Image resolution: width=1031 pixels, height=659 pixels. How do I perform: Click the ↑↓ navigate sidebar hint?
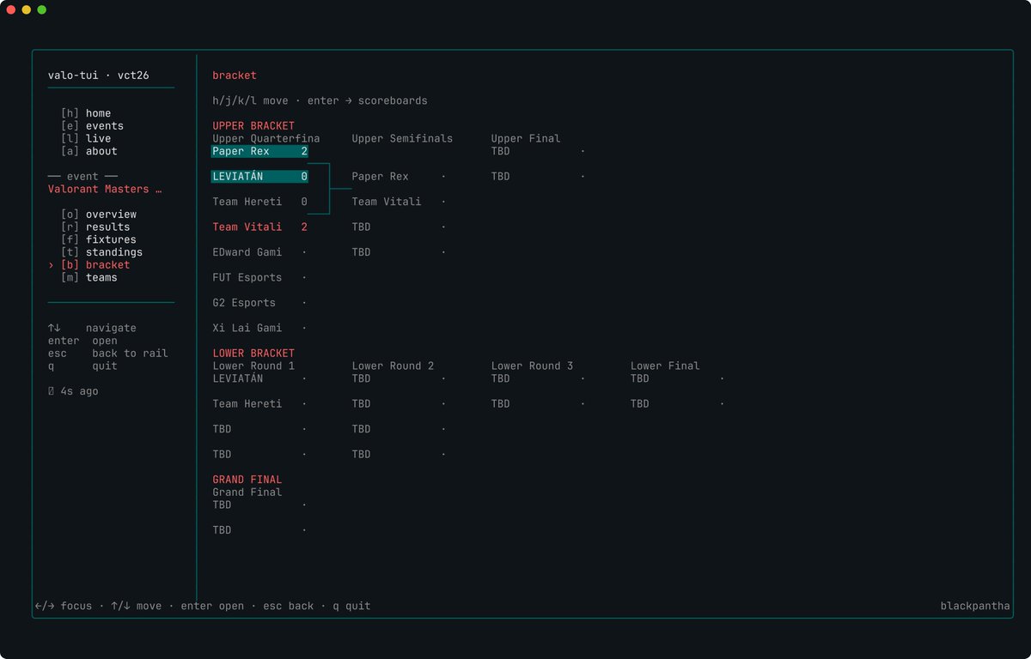pos(92,328)
